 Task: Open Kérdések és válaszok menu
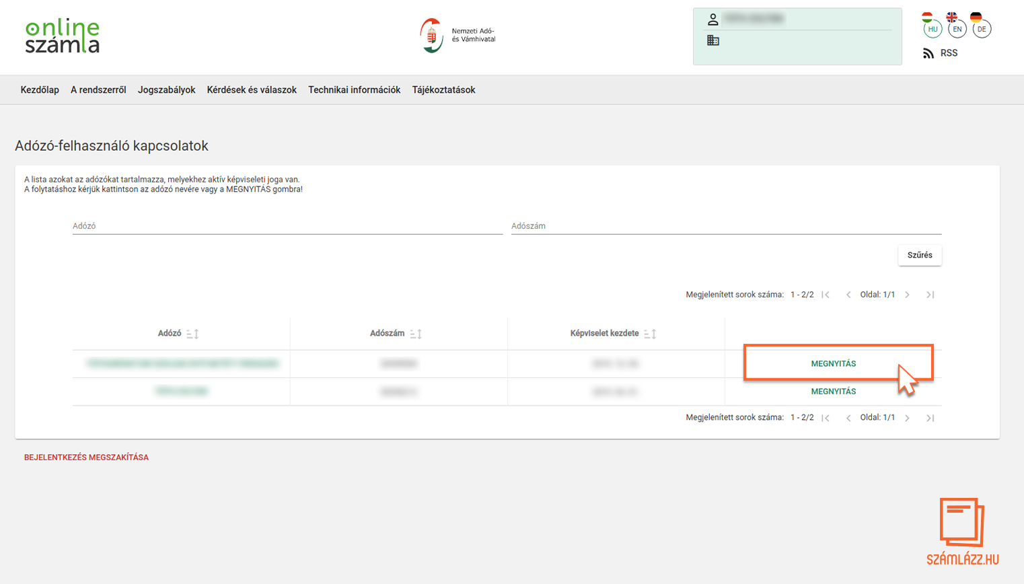[252, 90]
